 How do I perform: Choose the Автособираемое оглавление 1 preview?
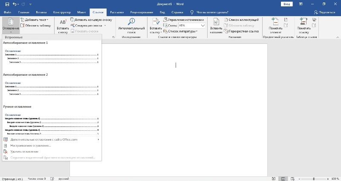tap(51, 57)
